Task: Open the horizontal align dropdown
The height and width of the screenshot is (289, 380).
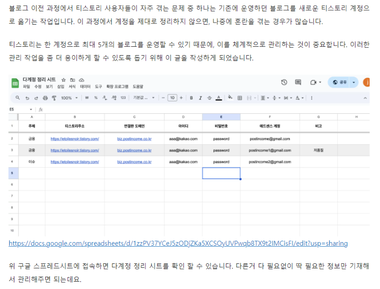Action: pyautogui.click(x=265, y=98)
